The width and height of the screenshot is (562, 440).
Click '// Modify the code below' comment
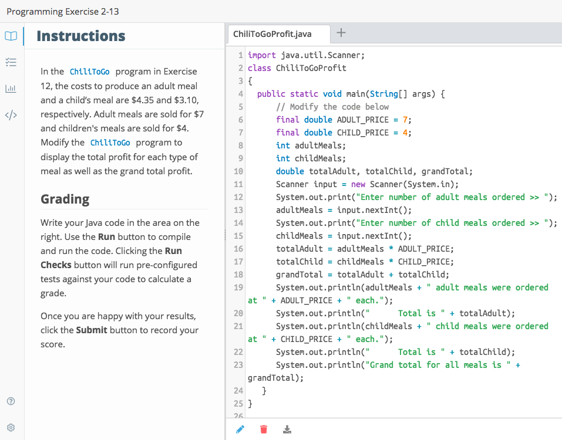click(x=332, y=107)
